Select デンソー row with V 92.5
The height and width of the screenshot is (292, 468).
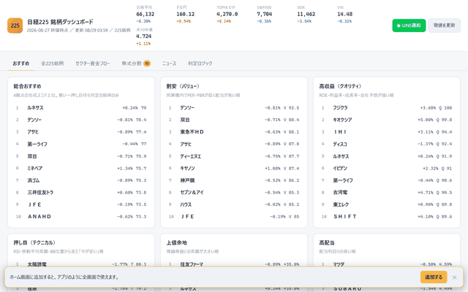click(x=234, y=108)
